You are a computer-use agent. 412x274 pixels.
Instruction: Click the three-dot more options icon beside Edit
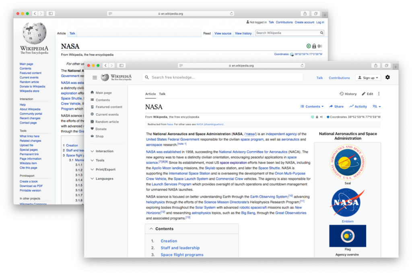pos(379,94)
